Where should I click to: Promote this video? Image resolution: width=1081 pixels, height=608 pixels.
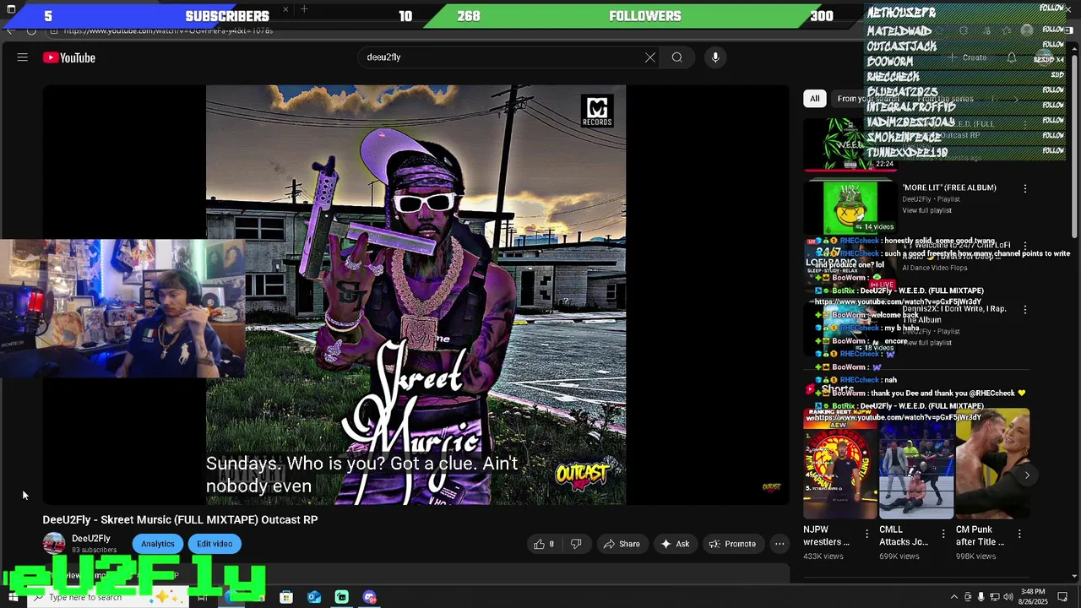click(732, 544)
